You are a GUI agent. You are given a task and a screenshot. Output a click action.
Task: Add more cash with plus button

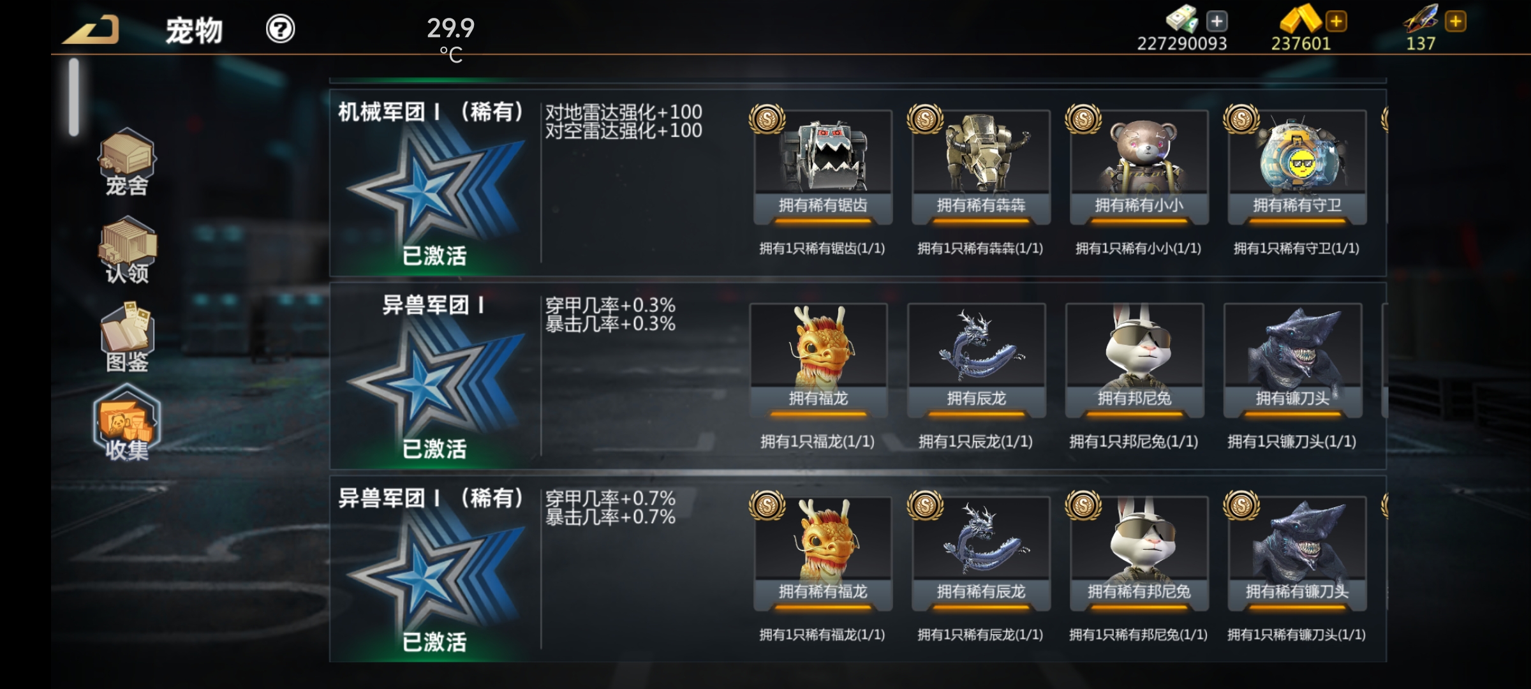(1217, 21)
